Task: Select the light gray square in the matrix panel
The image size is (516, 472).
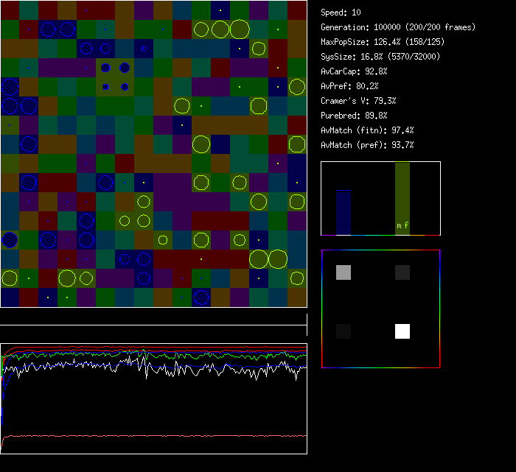Action: 344,272
